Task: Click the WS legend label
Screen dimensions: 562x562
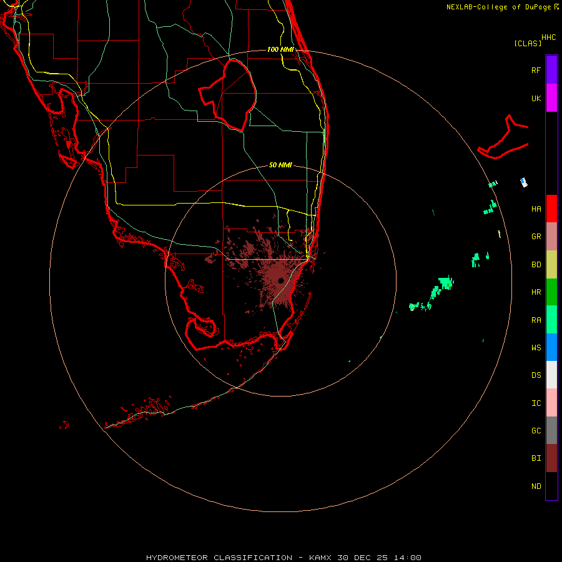Action: tap(536, 347)
